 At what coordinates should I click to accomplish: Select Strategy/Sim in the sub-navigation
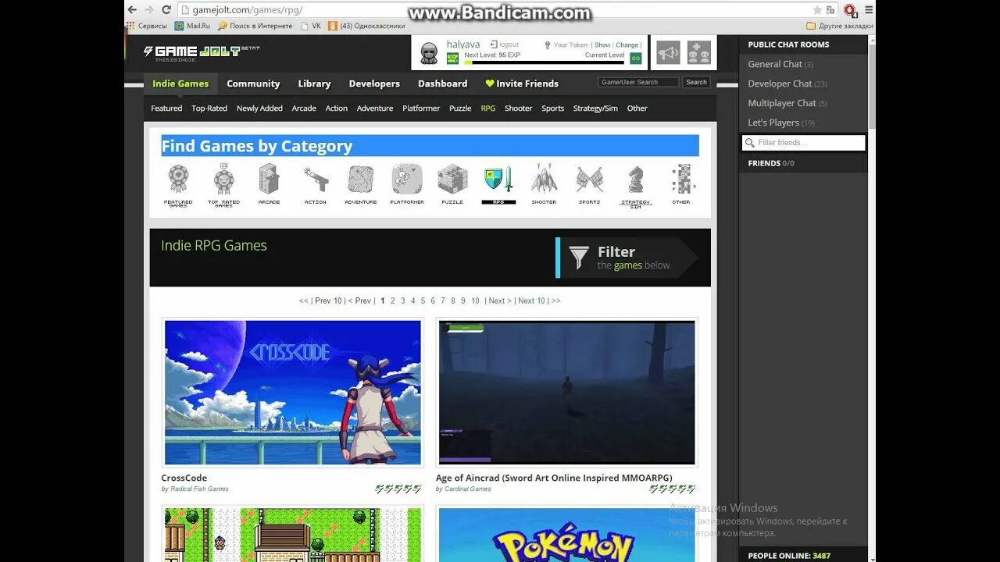(595, 108)
